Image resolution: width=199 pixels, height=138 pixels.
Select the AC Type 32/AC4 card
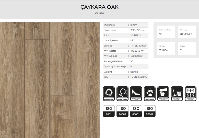(166, 48)
